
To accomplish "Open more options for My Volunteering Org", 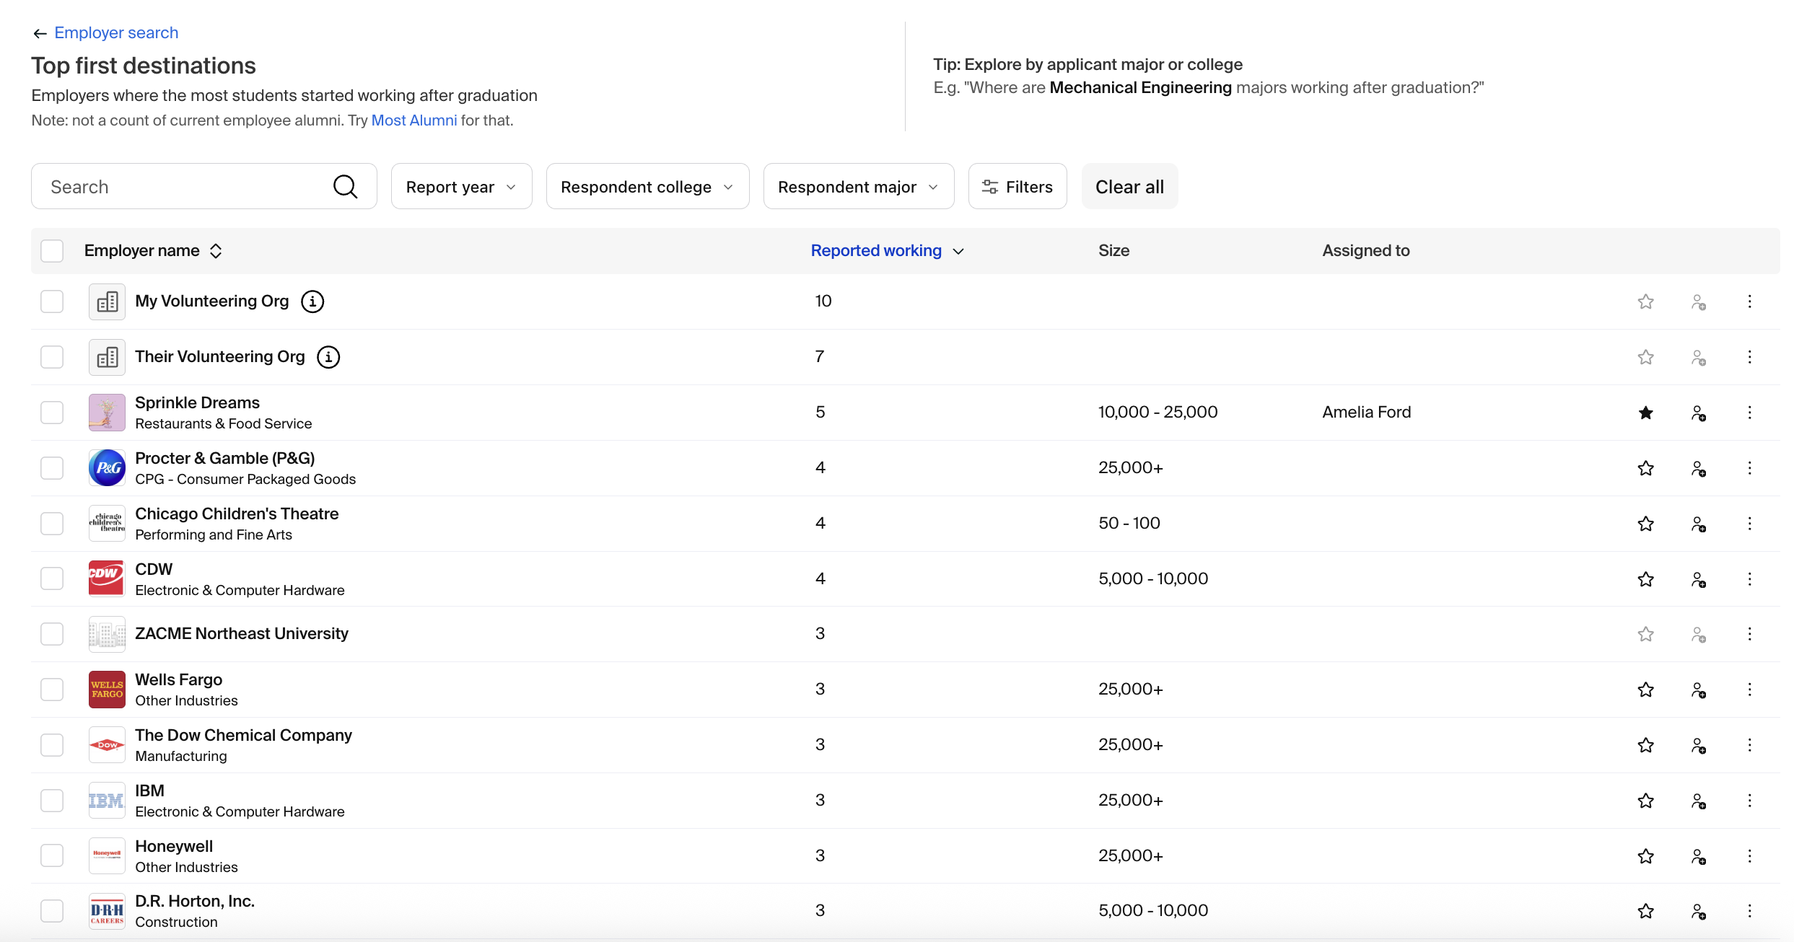I will point(1749,301).
